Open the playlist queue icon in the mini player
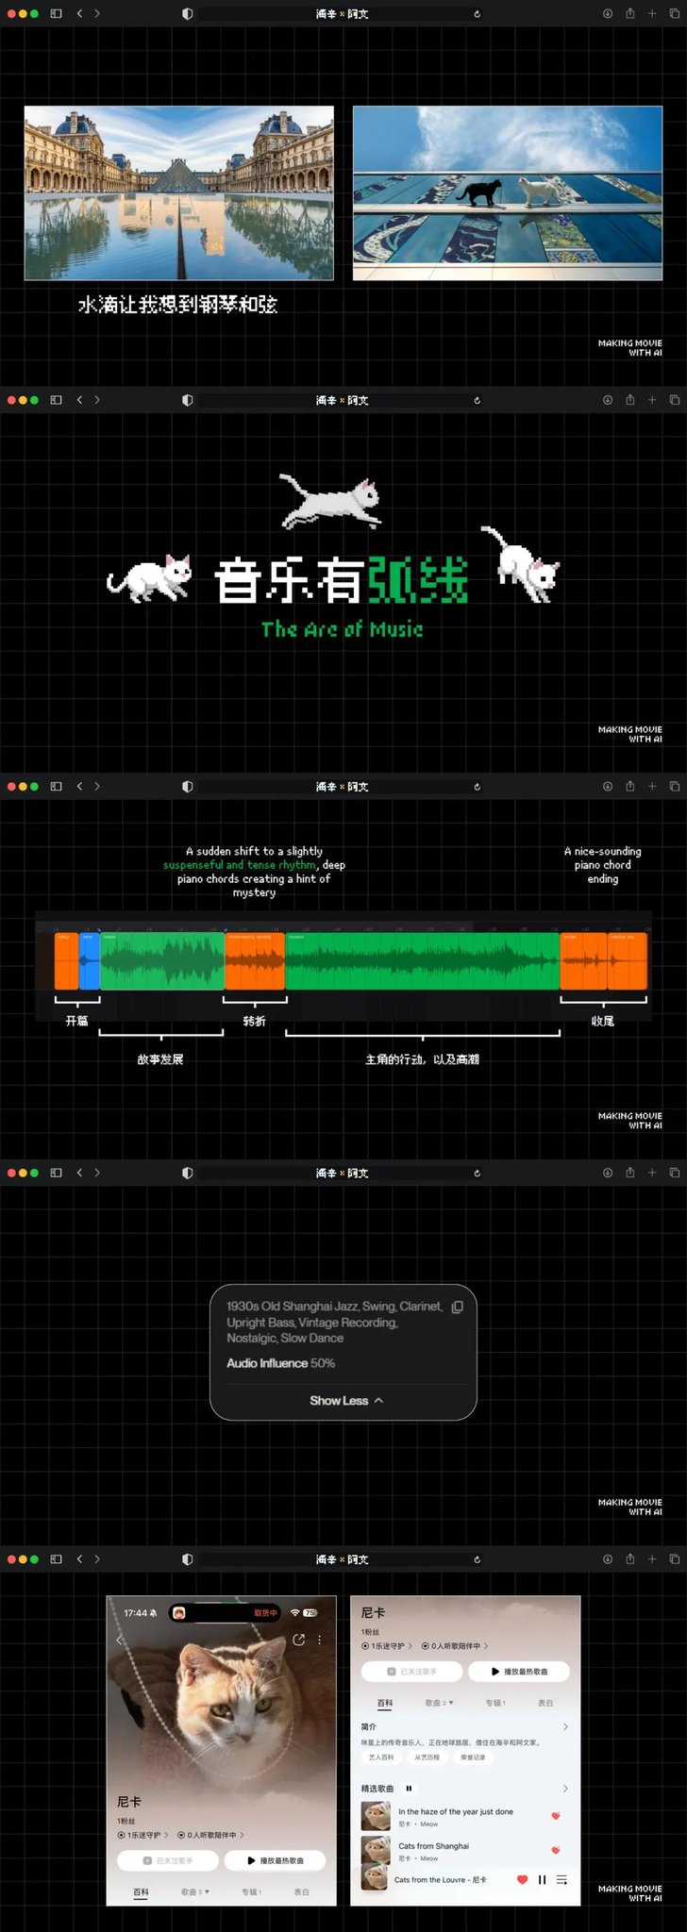Viewport: 687px width, 1932px height. (x=561, y=1879)
